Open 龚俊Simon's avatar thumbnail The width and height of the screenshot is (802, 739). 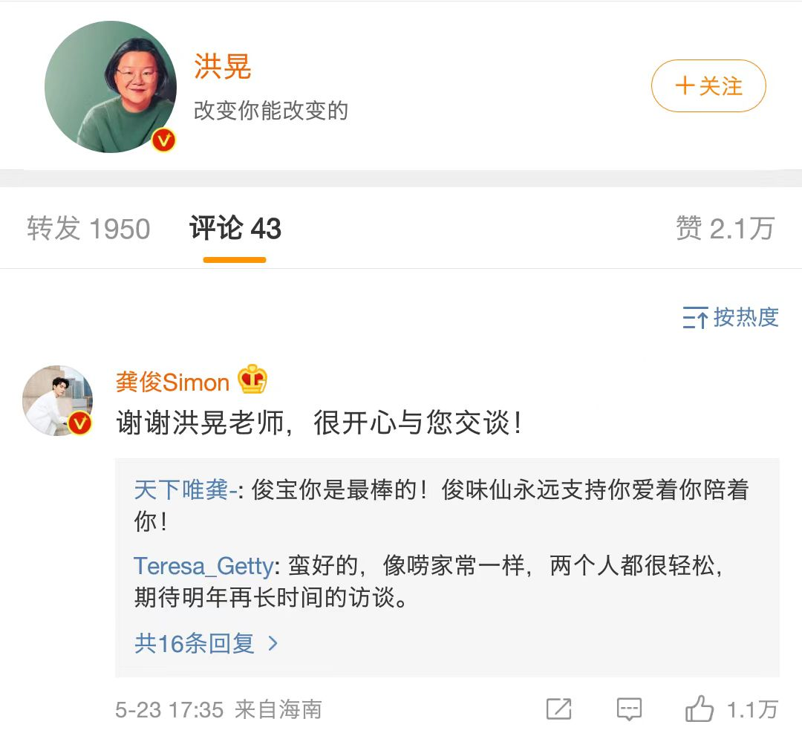point(57,400)
